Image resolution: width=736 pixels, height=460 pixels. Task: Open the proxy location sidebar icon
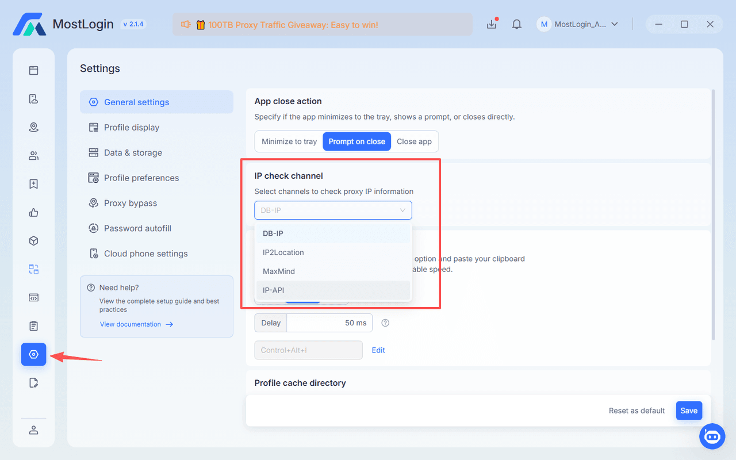pyautogui.click(x=33, y=127)
